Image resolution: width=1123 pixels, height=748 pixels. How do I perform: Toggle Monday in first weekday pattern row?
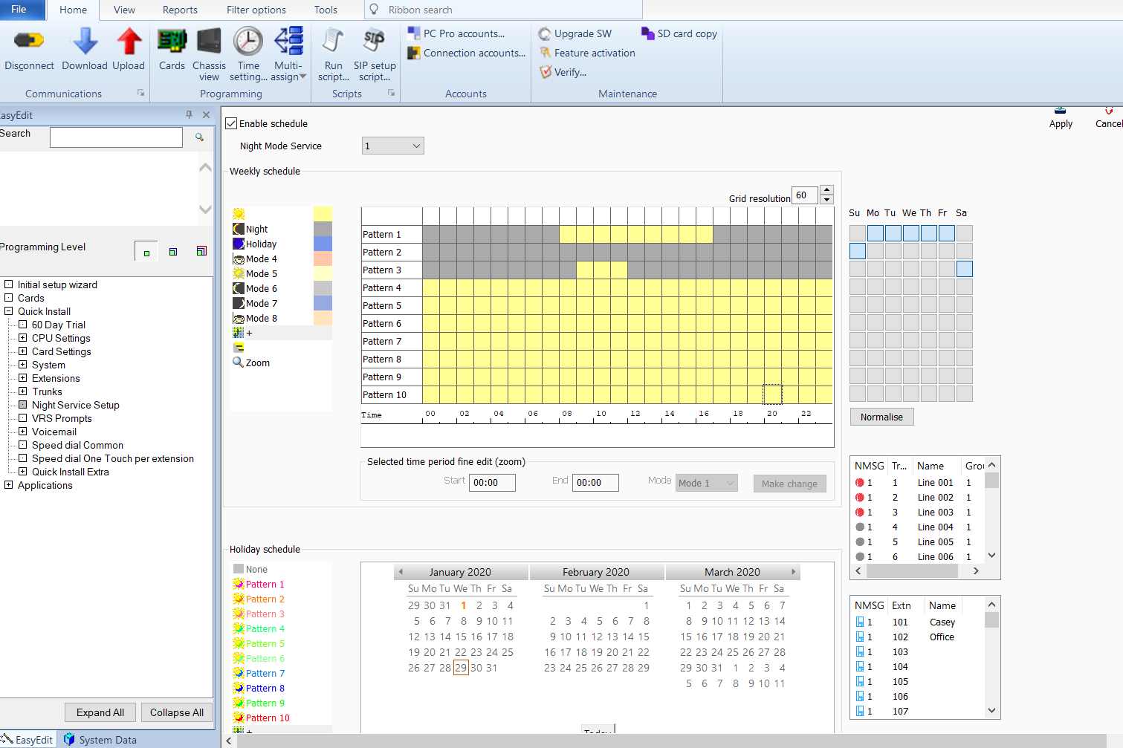click(876, 233)
